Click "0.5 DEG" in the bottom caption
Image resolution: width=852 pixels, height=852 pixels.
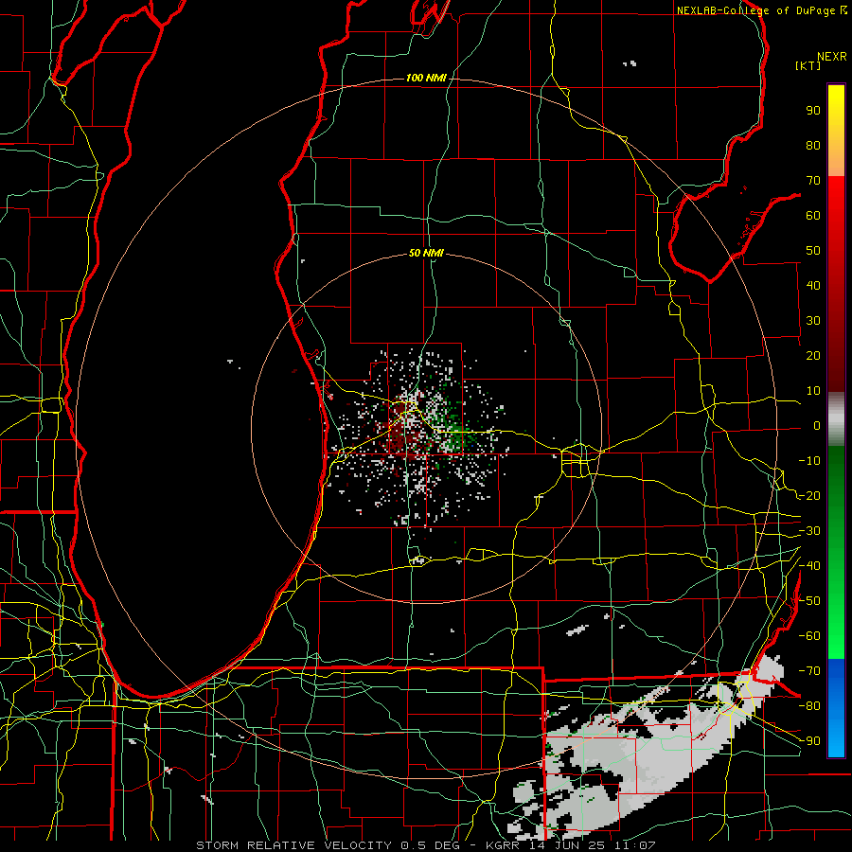click(x=432, y=845)
